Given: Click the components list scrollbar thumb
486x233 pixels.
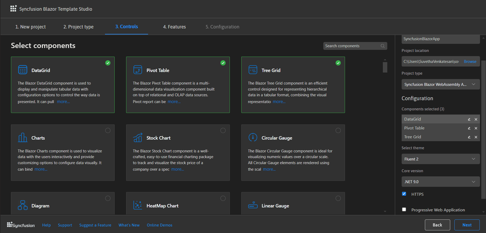Looking at the screenshot, I should coord(385,67).
